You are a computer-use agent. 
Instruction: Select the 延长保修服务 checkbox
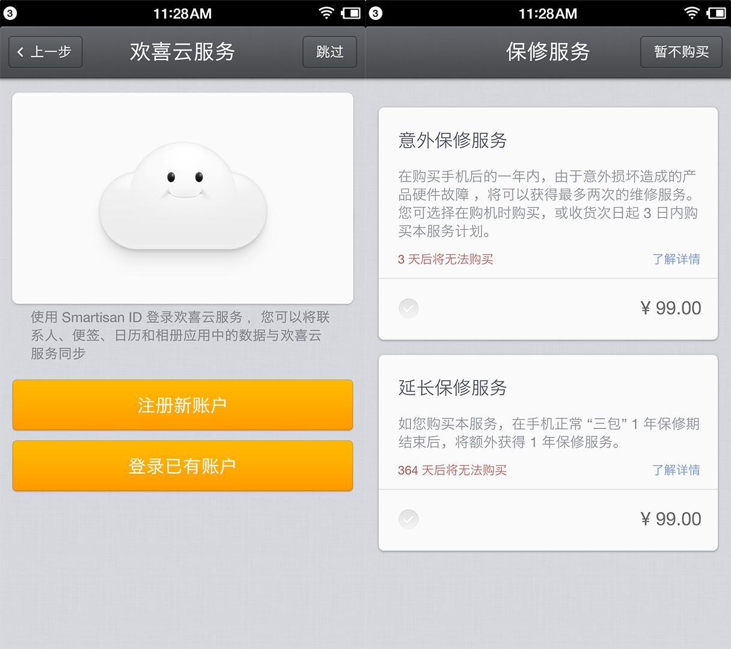click(x=409, y=519)
